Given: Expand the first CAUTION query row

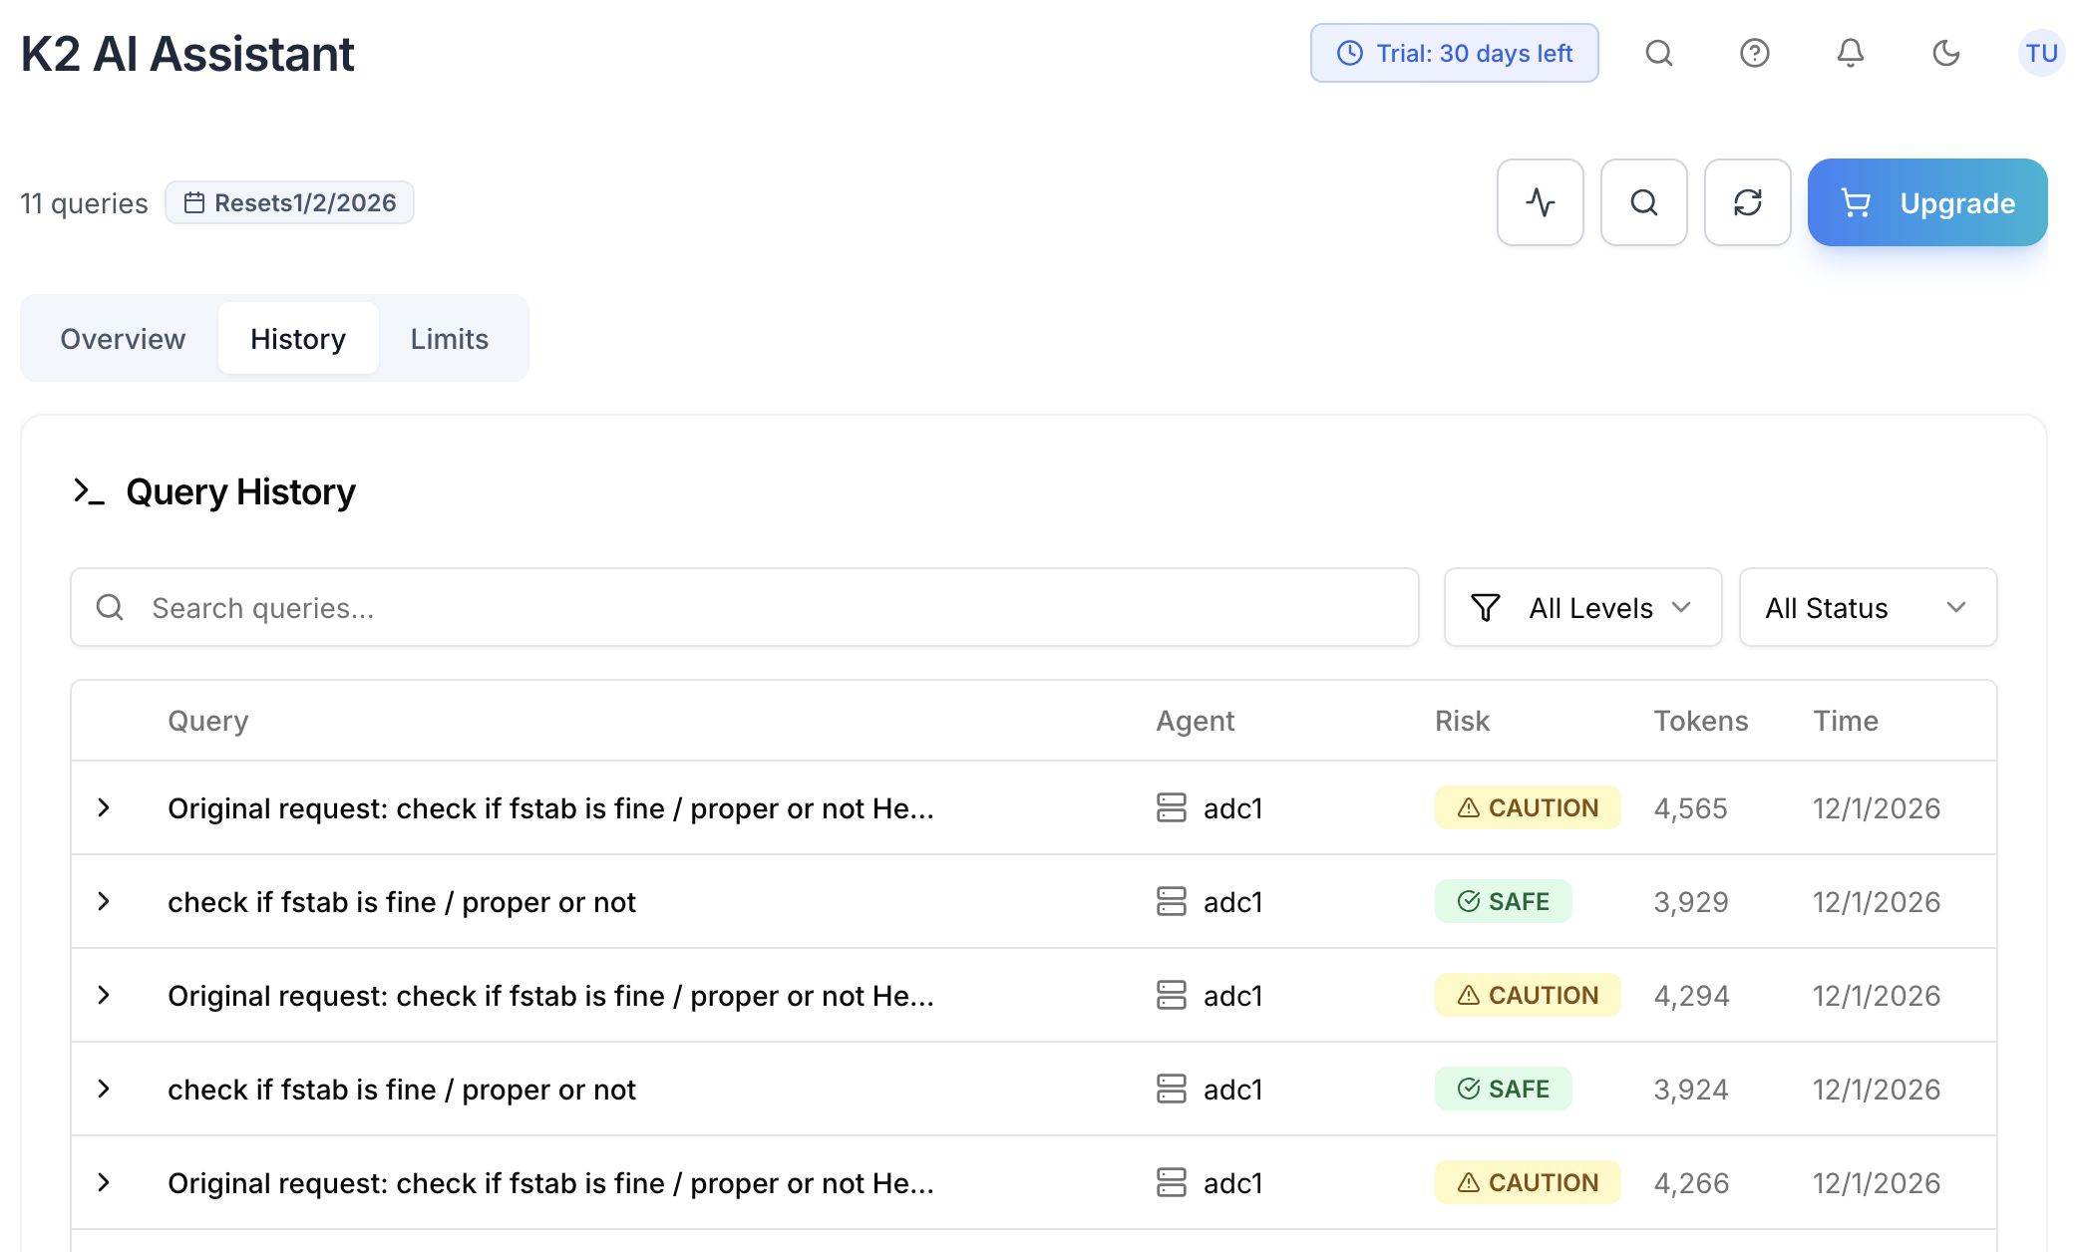Looking at the screenshot, I should [104, 807].
